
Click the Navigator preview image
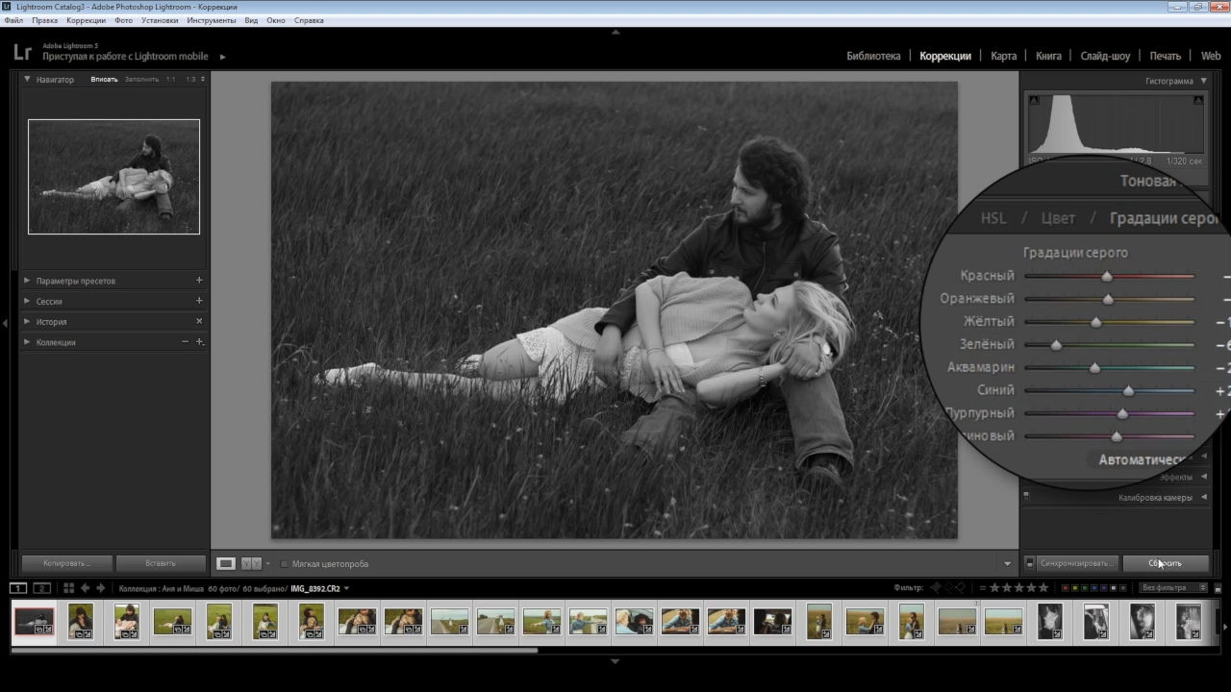[113, 177]
